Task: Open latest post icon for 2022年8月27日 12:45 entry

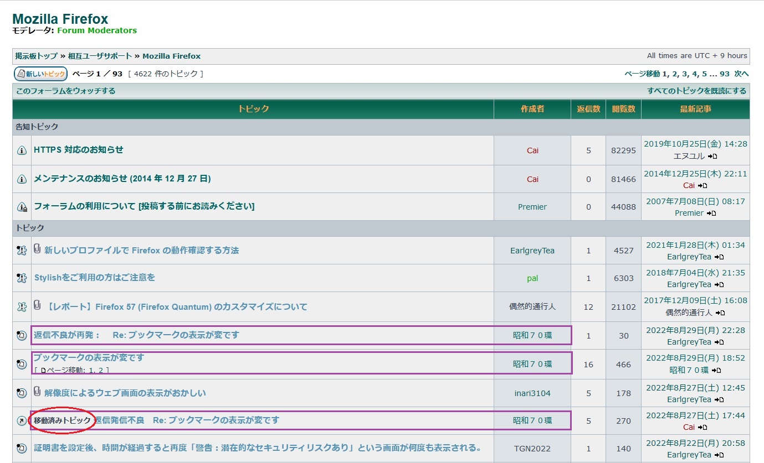Action: [x=719, y=400]
